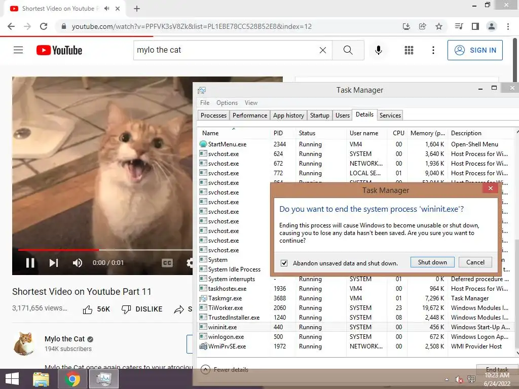Switch to the Services tab
This screenshot has width=519, height=389.
pos(390,115)
